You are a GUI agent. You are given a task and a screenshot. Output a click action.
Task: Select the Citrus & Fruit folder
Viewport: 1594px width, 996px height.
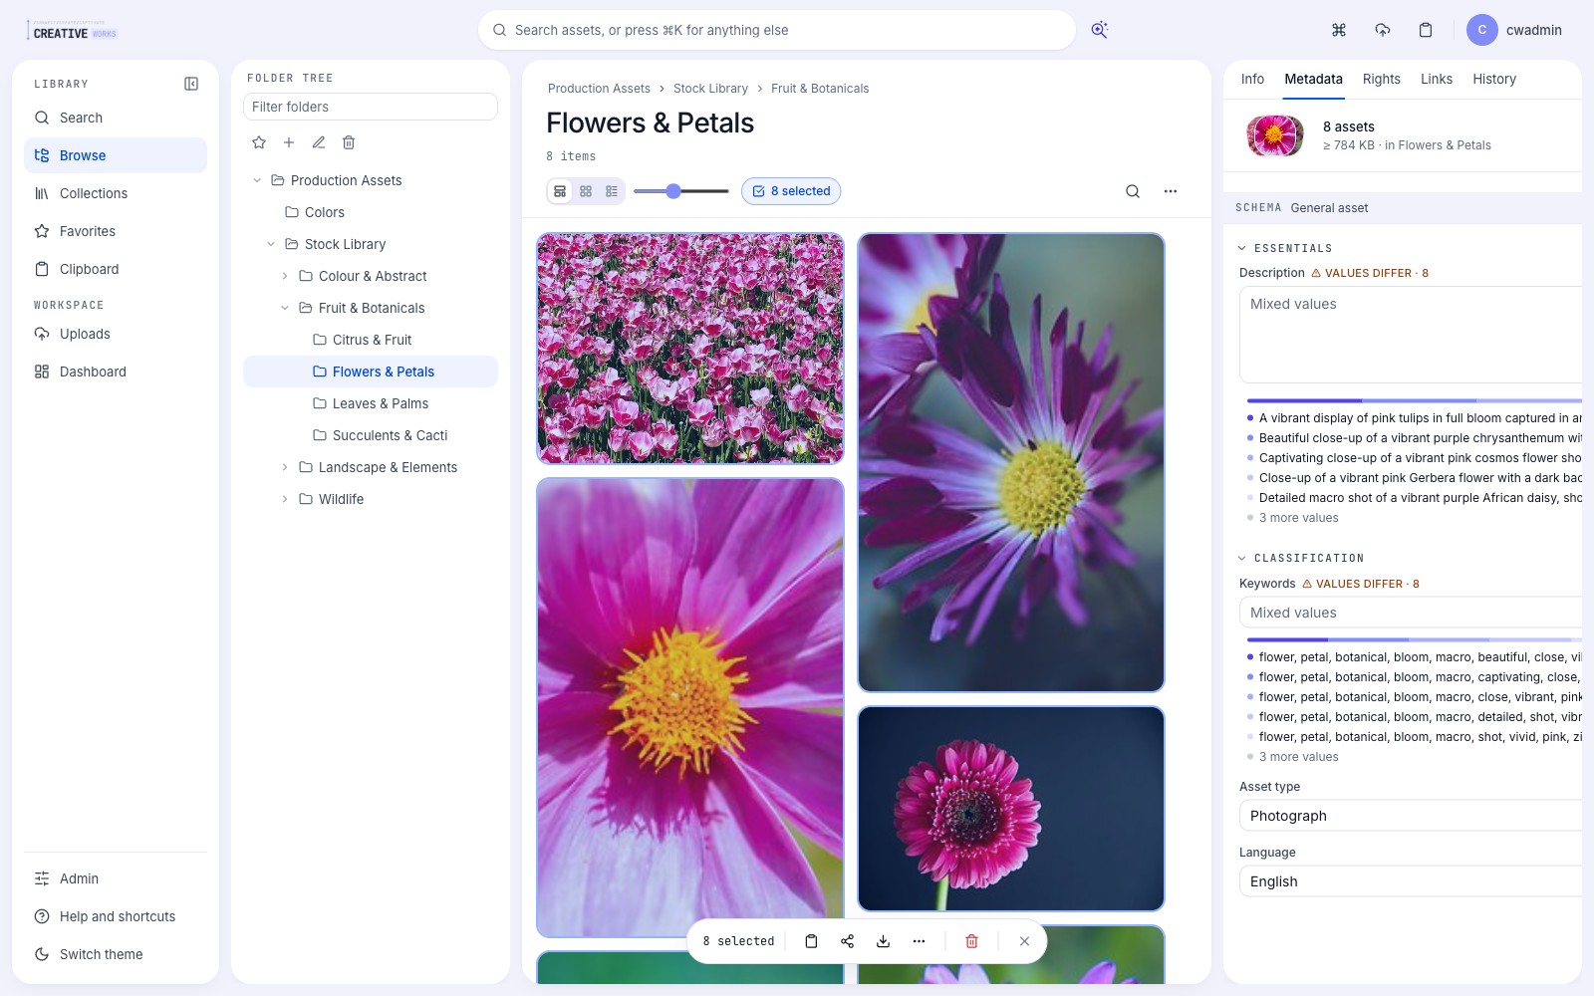(x=371, y=340)
